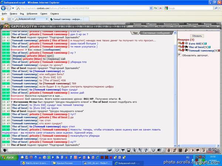Click player name Evro Stil in list
The image size is (222, 166).
(195, 44)
